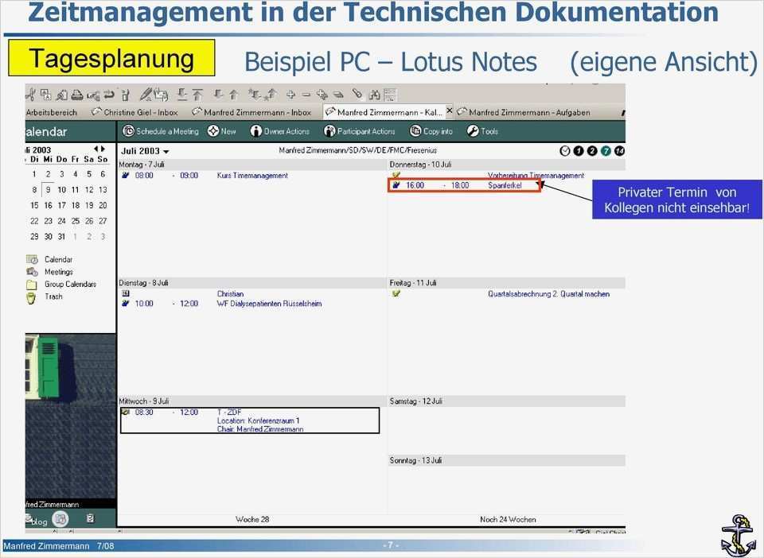
Task: Open the New action dropdown
Action: [222, 131]
